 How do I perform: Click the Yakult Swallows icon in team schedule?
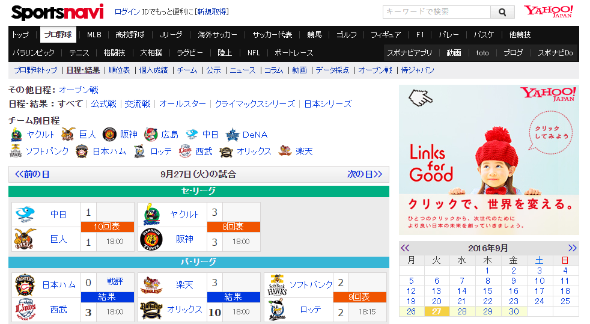coord(16,135)
